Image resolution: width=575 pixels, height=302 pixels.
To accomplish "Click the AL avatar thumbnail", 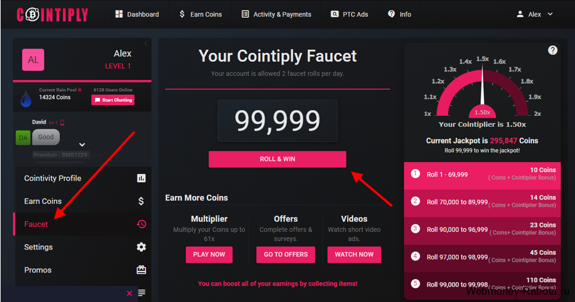I will 33,60.
